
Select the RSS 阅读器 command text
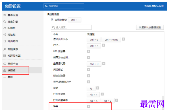click(x=59, y=51)
